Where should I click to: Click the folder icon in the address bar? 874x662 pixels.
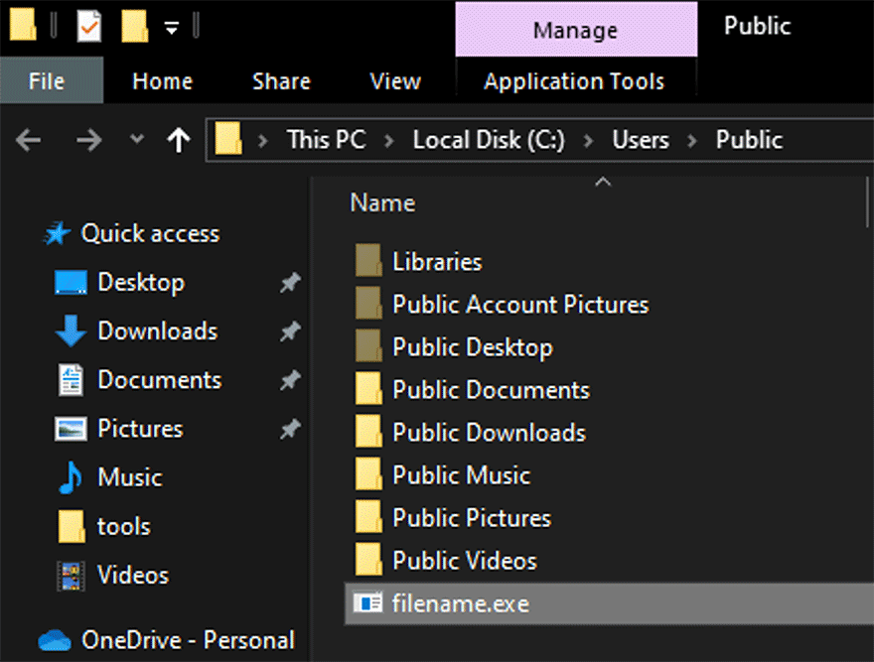pyautogui.click(x=228, y=139)
